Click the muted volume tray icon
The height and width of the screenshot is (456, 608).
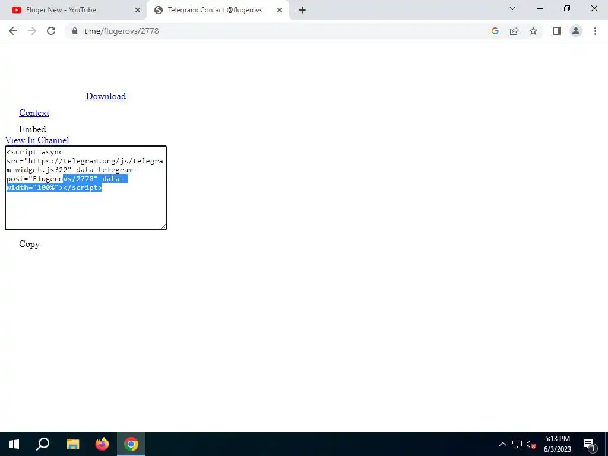coord(531,444)
